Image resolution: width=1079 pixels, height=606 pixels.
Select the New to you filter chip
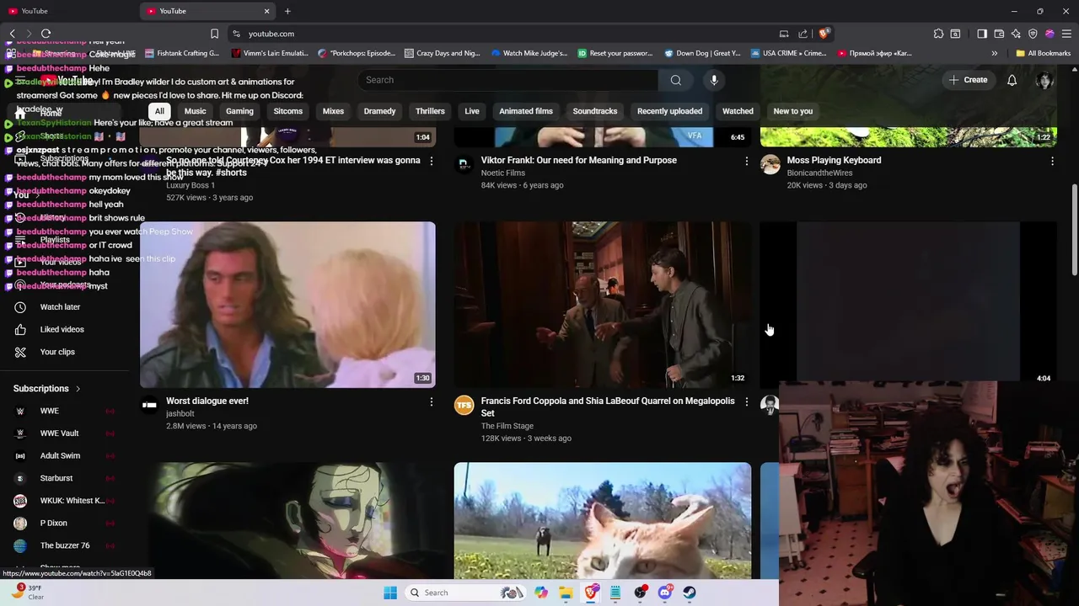point(793,111)
